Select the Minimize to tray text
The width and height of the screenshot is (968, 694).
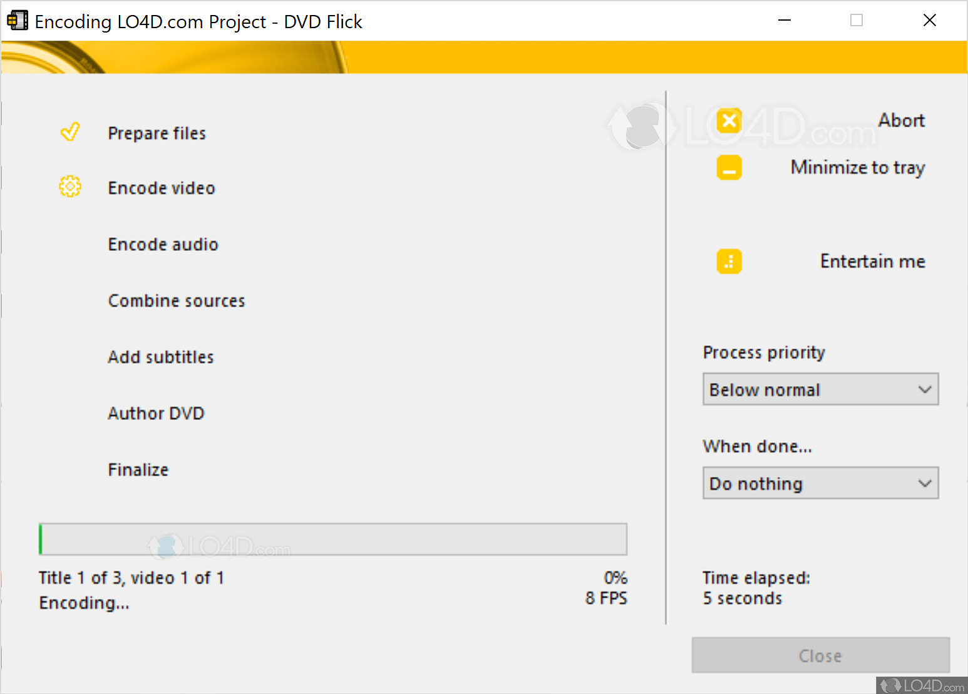click(x=857, y=167)
